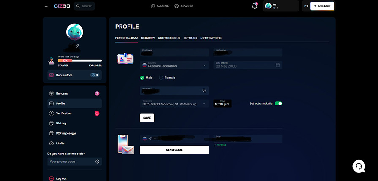Open the notifications bell icon
This screenshot has width=378, height=181.
254,6
